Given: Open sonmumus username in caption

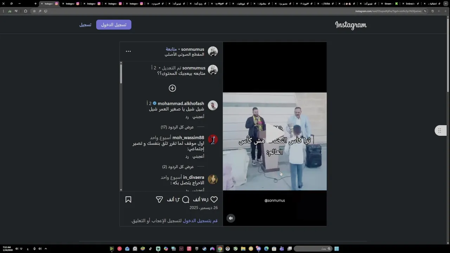Looking at the screenshot, I should (194, 68).
